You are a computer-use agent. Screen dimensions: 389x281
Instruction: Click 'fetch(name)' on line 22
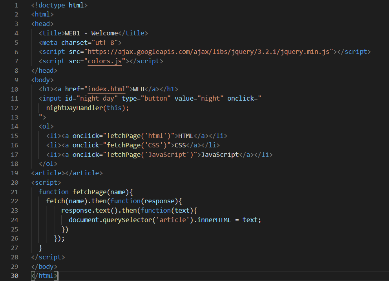pos(67,201)
